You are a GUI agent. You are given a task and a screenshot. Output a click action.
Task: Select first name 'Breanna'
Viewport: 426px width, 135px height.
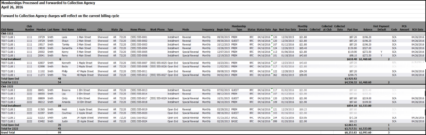pyautogui.click(x=66, y=90)
